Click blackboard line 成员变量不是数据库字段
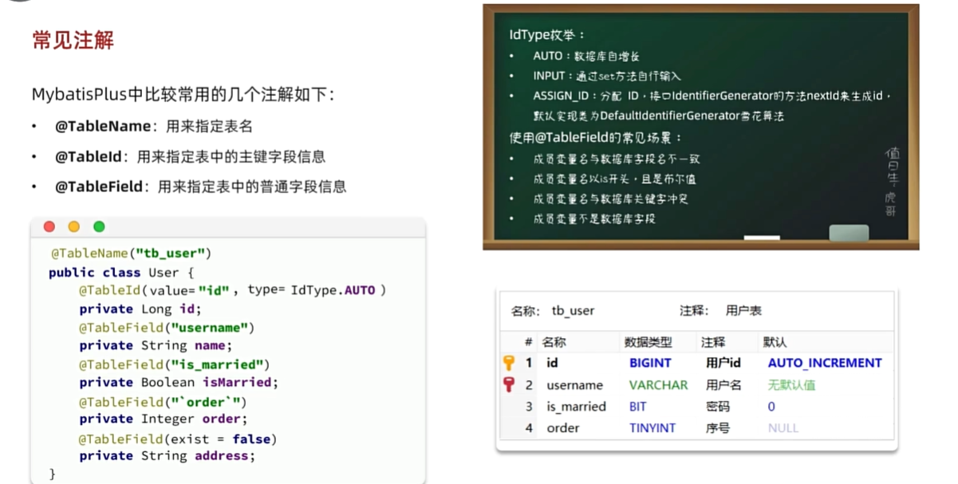 pyautogui.click(x=594, y=218)
